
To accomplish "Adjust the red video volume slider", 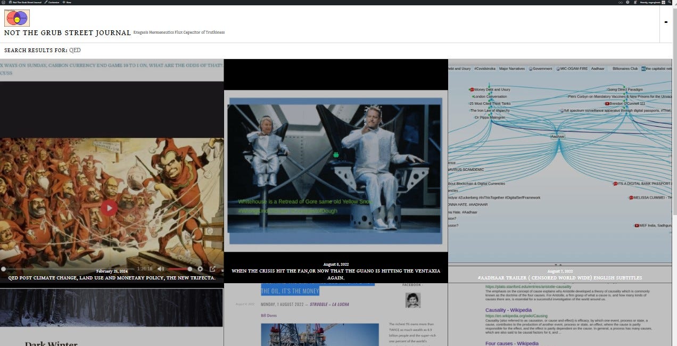I will coord(179,269).
